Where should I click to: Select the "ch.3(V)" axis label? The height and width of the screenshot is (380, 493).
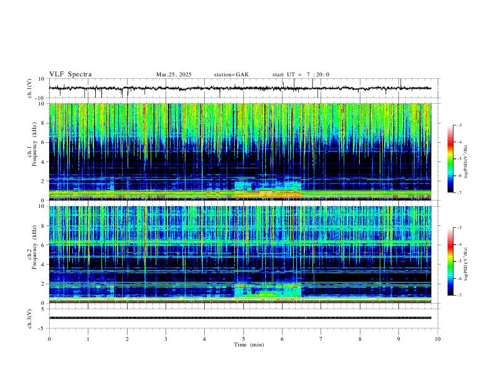coord(29,319)
